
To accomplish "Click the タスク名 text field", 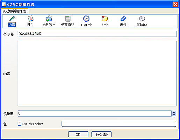I will coord(97,34).
